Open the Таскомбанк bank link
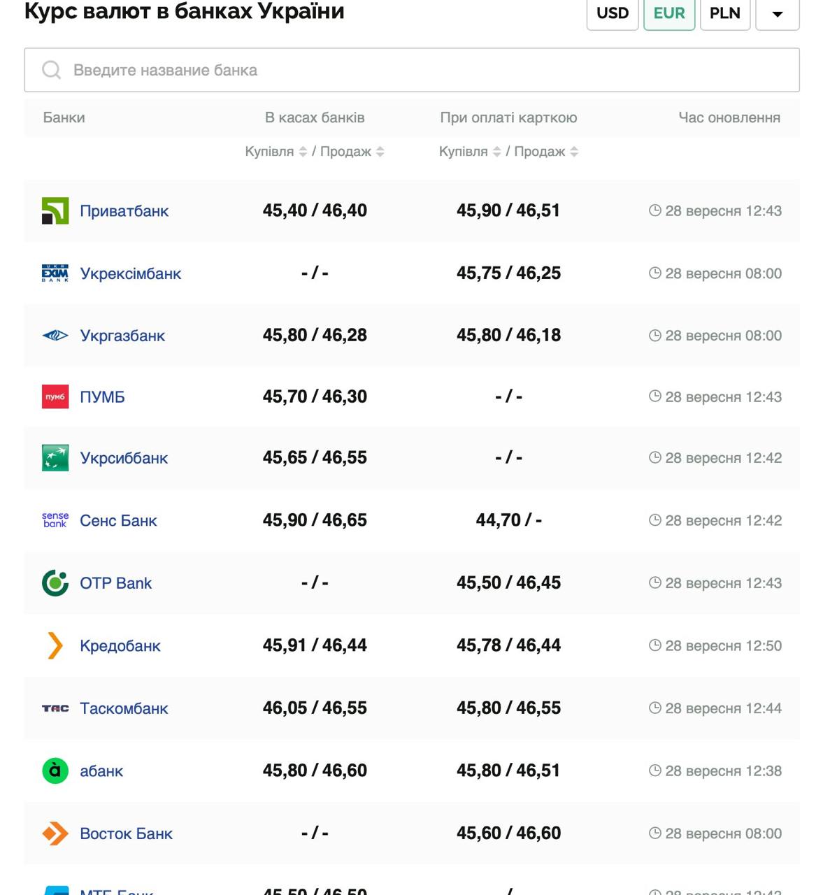The width and height of the screenshot is (823, 895). coord(124,708)
